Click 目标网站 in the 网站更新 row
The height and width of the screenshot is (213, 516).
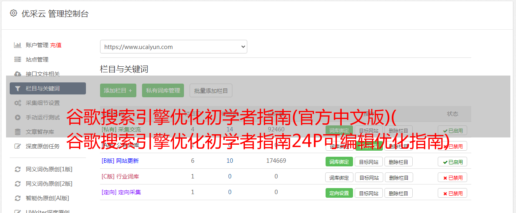(369, 162)
